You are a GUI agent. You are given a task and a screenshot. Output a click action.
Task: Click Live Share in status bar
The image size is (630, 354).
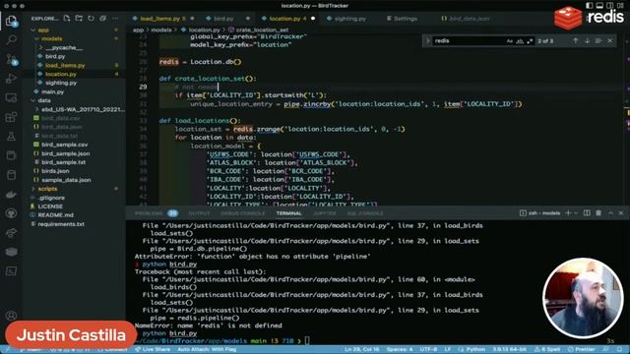[153, 350]
